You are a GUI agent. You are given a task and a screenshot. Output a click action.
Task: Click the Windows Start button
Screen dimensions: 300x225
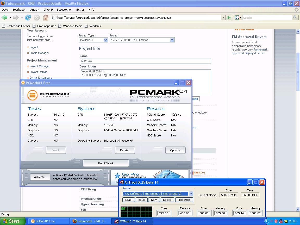point(12,221)
